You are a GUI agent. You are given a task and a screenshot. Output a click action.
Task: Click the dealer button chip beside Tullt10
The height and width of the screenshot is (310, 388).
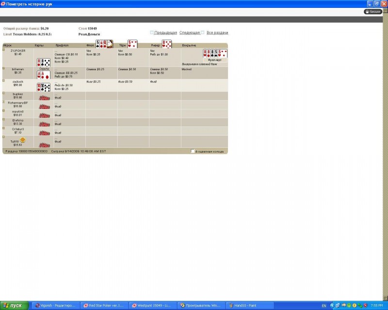tap(23, 140)
